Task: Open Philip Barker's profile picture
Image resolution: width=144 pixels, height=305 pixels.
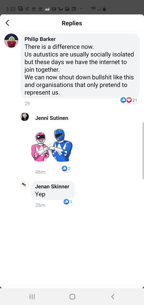Action: click(x=11, y=40)
